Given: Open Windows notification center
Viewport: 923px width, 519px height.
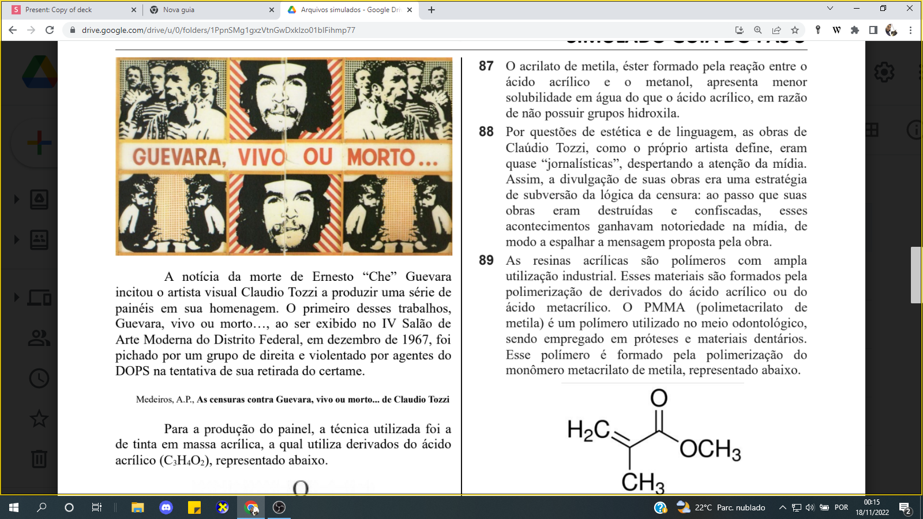Looking at the screenshot, I should pyautogui.click(x=905, y=508).
